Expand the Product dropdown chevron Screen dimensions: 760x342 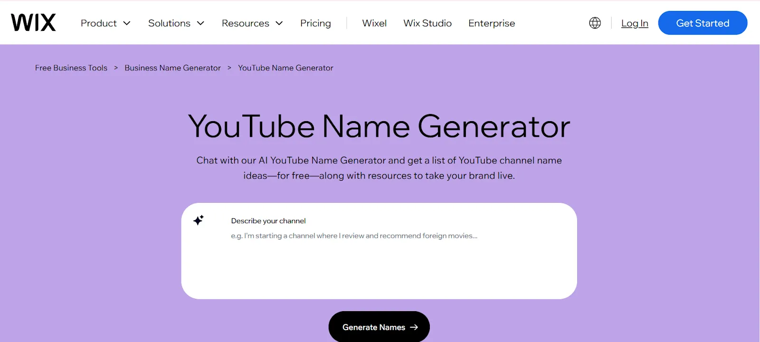[127, 23]
